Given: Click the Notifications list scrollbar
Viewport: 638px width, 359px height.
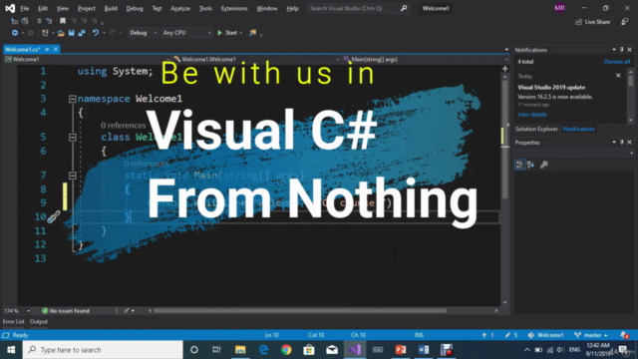Looking at the screenshot, I should (x=631, y=81).
